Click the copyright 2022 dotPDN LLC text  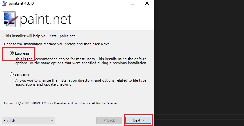pos(61,103)
